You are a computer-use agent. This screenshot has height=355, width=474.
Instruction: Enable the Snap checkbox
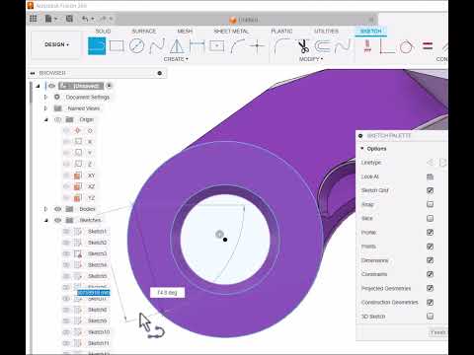[x=430, y=204]
